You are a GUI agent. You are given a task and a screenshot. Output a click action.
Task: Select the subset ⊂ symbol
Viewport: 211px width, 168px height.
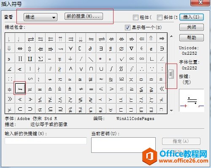click(x=20, y=109)
